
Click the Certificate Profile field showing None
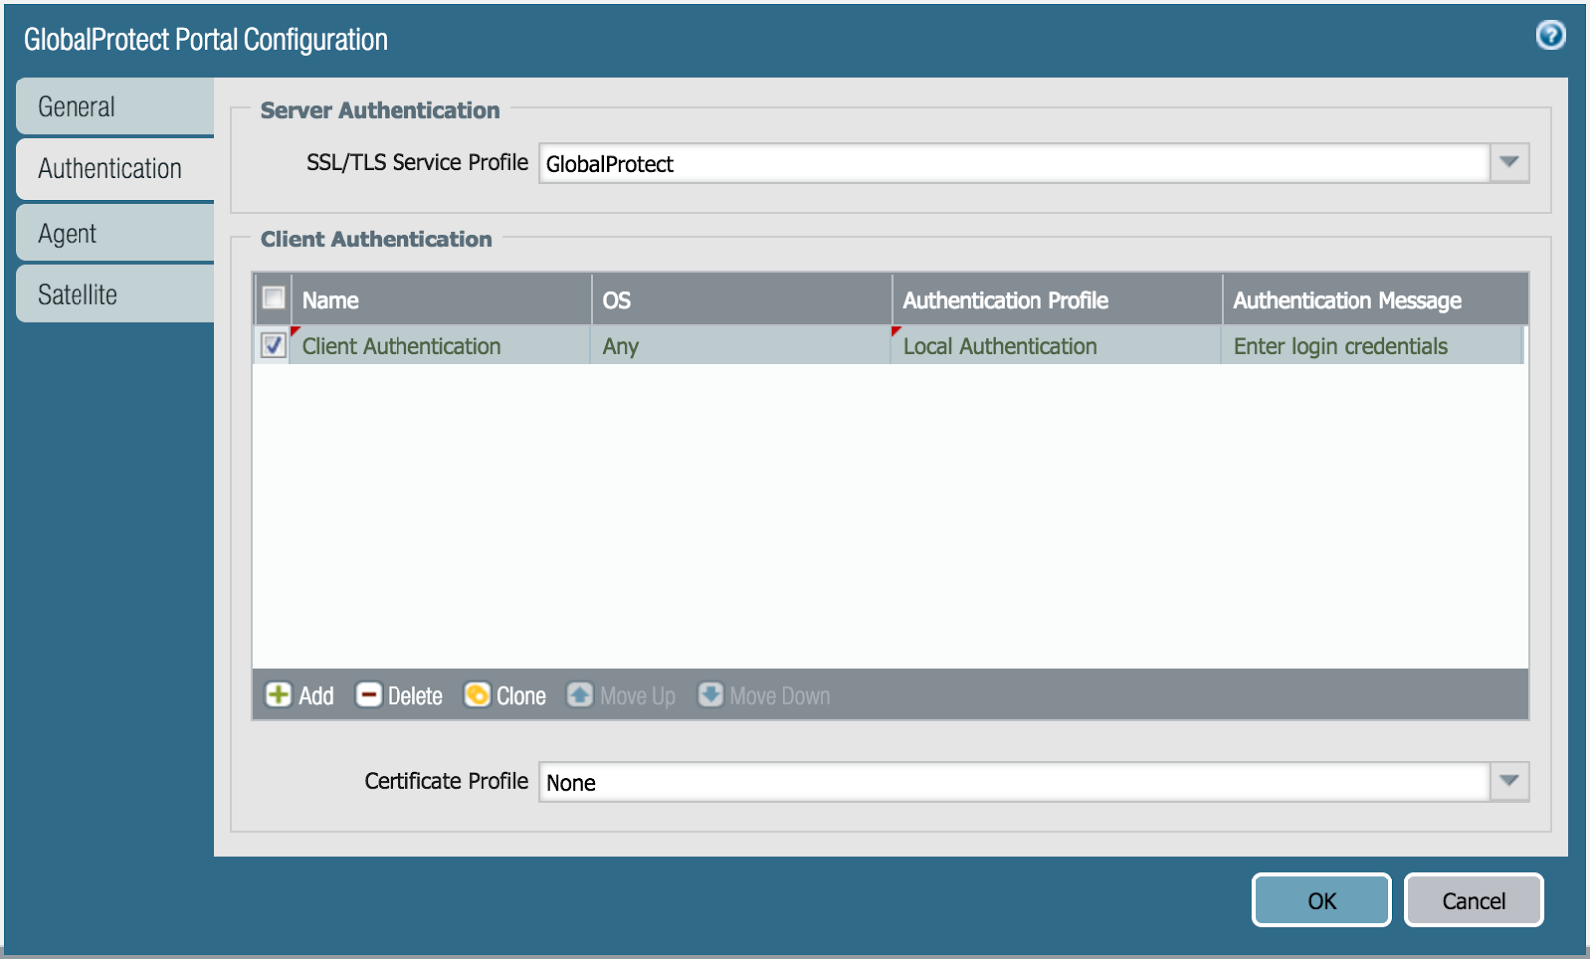[x=1015, y=781]
